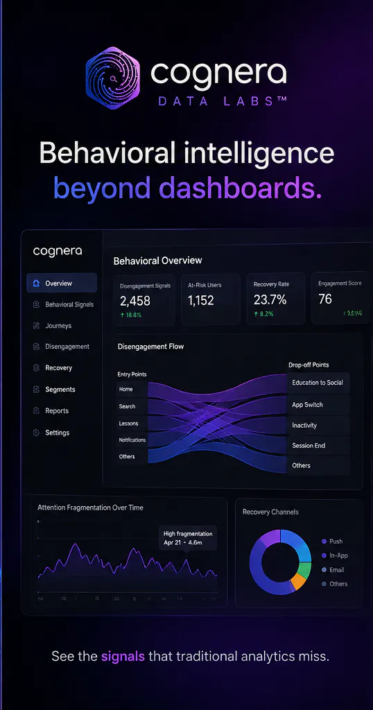
Task: Click the Push legend color dot
Action: tap(324, 542)
